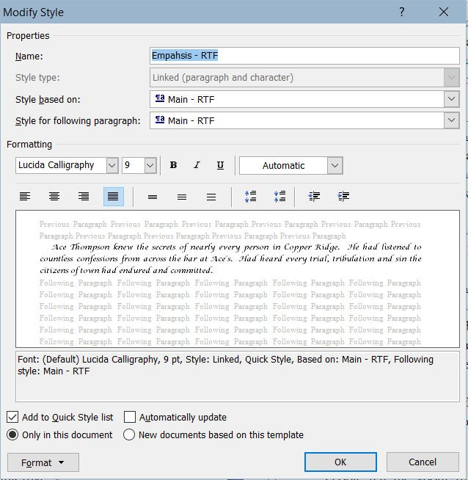
Task: Center the paragraph text
Action: pos(54,196)
